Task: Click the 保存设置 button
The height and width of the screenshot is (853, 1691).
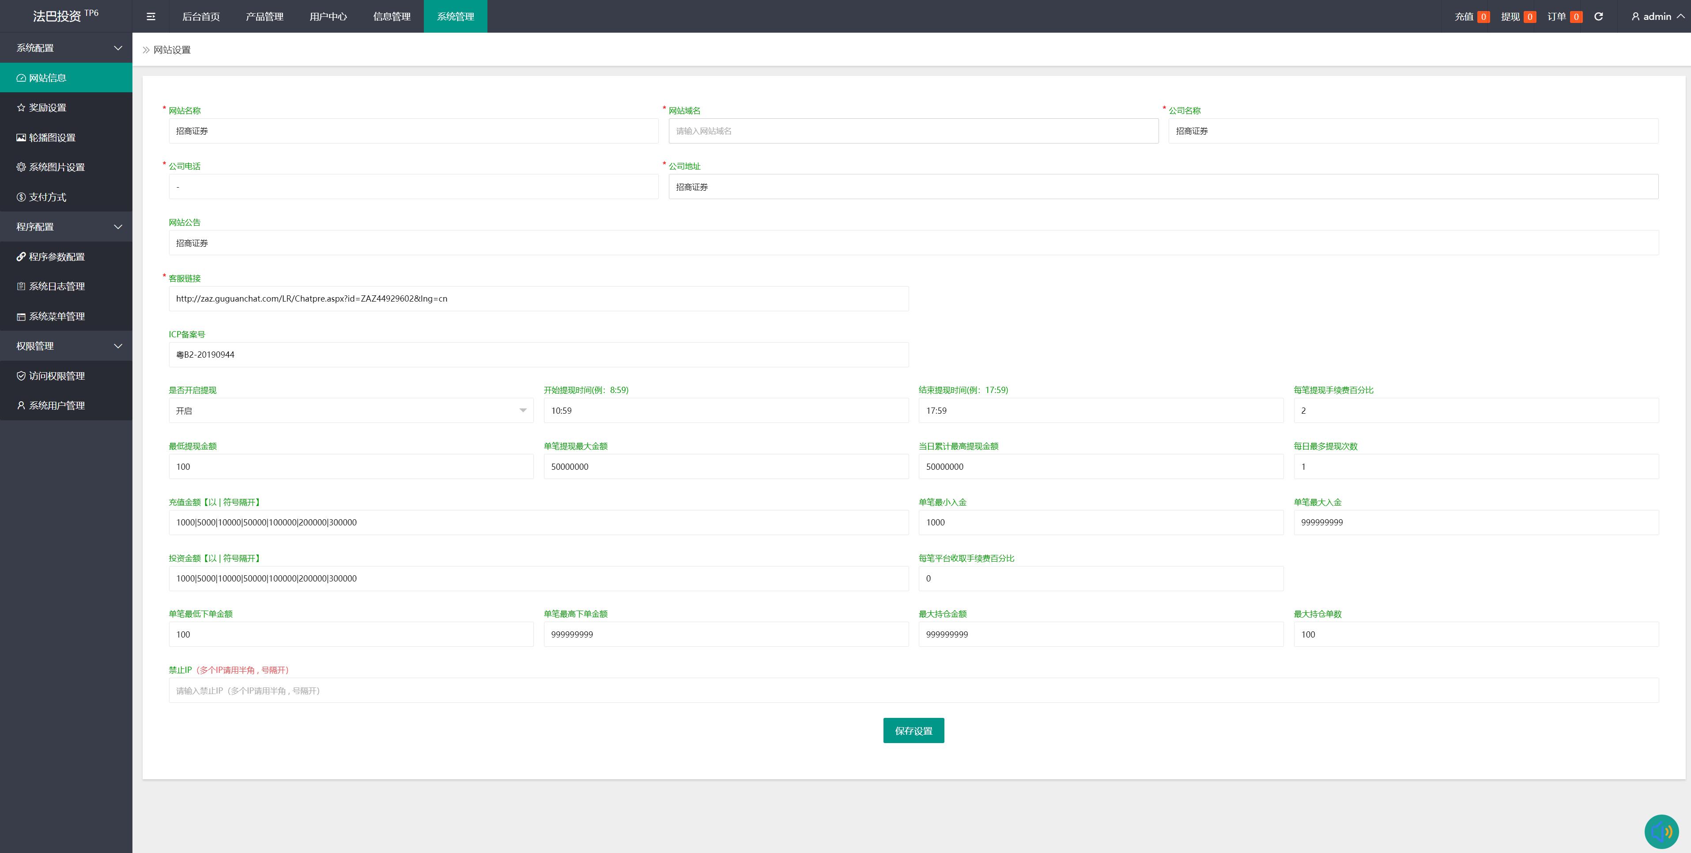Action: (913, 730)
